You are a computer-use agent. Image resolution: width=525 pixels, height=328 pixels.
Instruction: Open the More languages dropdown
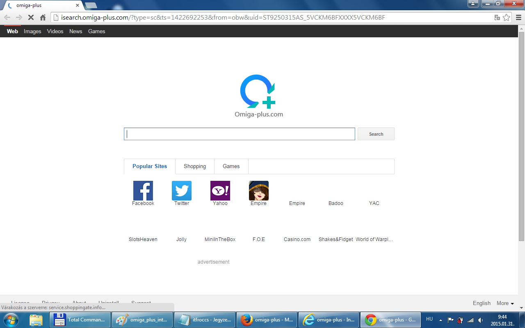tap(505, 303)
